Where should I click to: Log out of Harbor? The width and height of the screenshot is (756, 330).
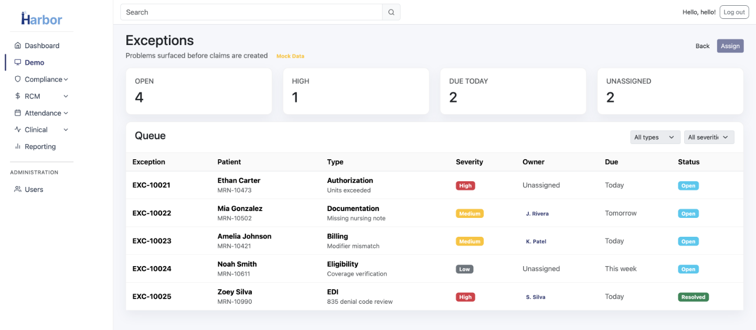(x=734, y=12)
